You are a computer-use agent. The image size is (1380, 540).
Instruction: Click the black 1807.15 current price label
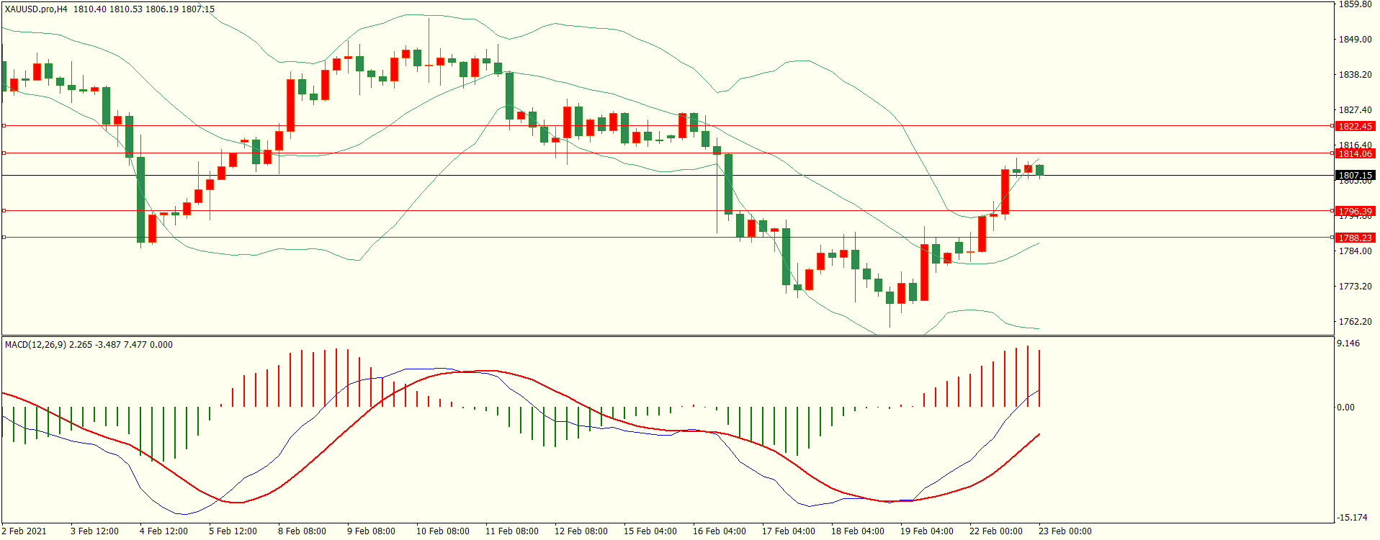click(x=1355, y=175)
